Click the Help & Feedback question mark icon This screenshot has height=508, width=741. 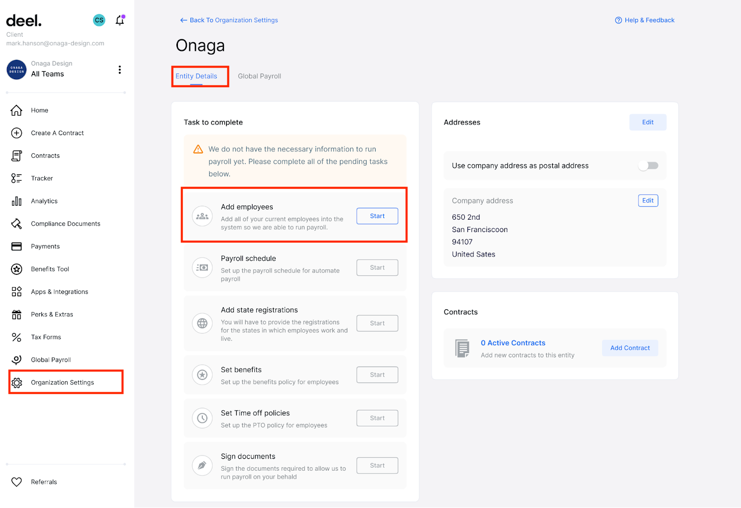pyautogui.click(x=618, y=20)
